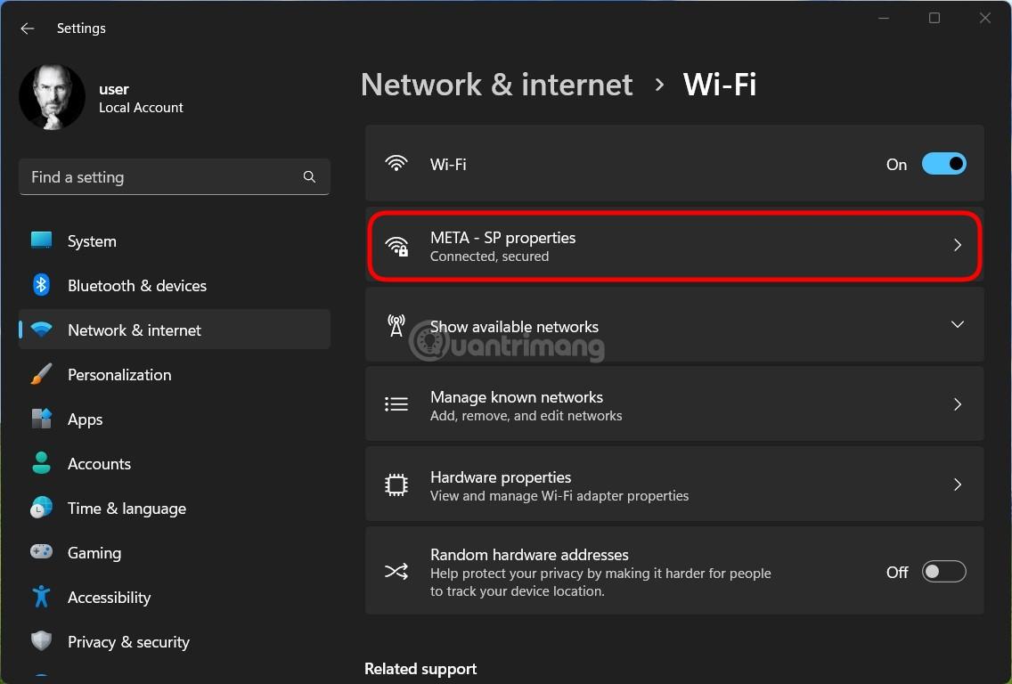Click the Random hardware addresses shuffle icon
This screenshot has height=684, width=1012.
[396, 572]
